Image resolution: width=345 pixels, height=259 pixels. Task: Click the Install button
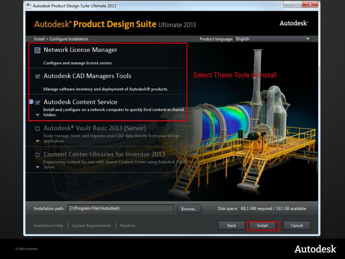coord(262,226)
